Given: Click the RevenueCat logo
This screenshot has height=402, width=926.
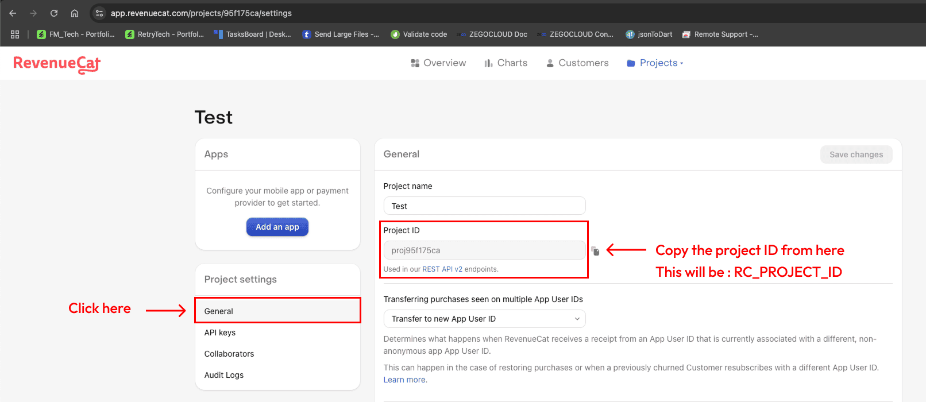Looking at the screenshot, I should (57, 64).
